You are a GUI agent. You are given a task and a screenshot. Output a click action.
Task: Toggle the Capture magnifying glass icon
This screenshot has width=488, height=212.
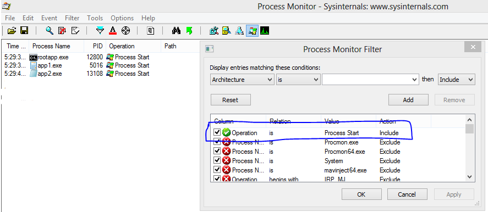click(50, 30)
